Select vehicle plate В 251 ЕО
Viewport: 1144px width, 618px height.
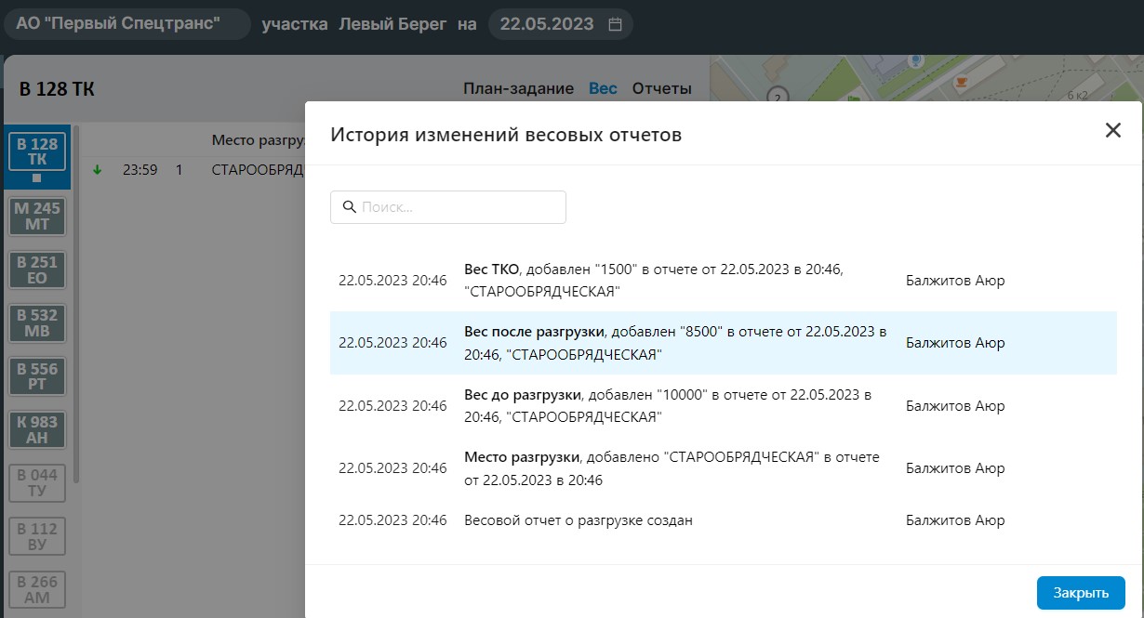pos(37,270)
